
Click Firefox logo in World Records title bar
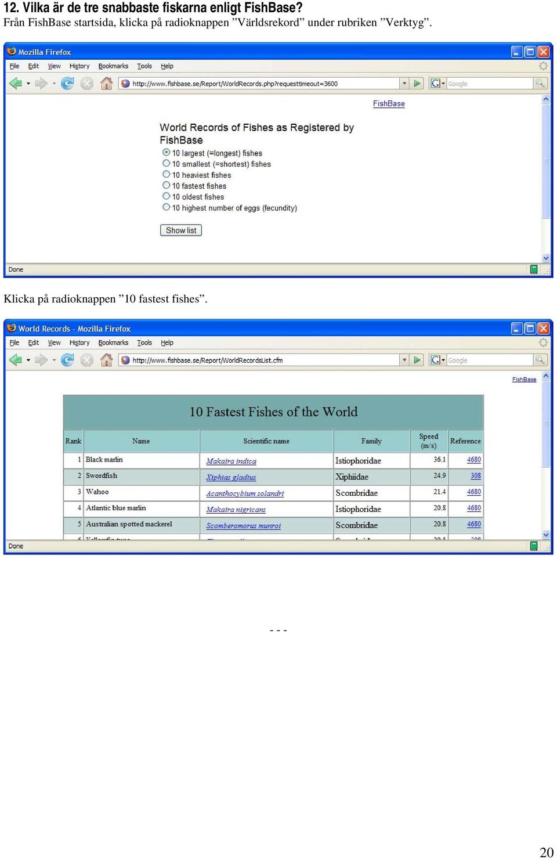pos(12,328)
